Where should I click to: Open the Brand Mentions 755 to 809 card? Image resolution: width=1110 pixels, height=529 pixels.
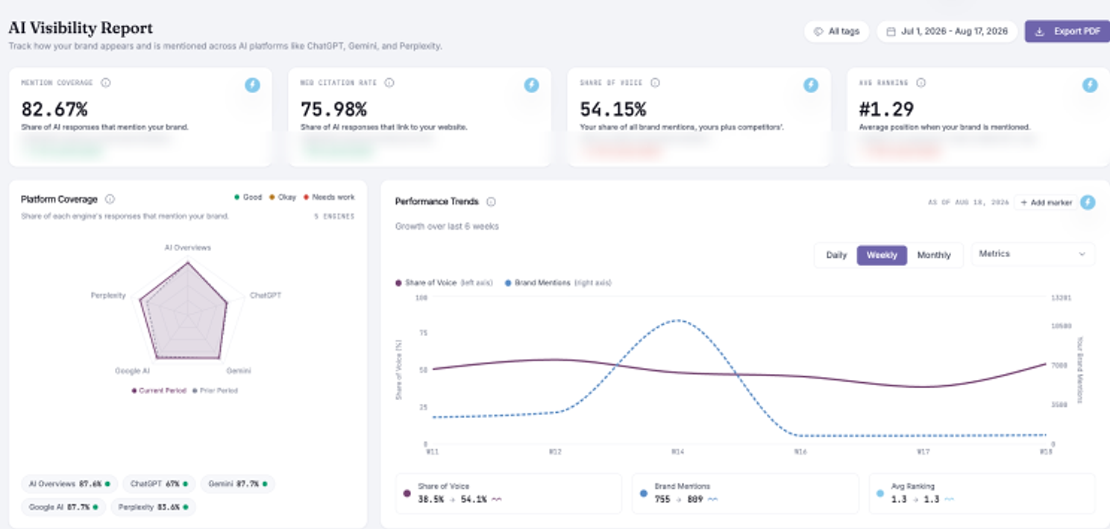point(744,493)
